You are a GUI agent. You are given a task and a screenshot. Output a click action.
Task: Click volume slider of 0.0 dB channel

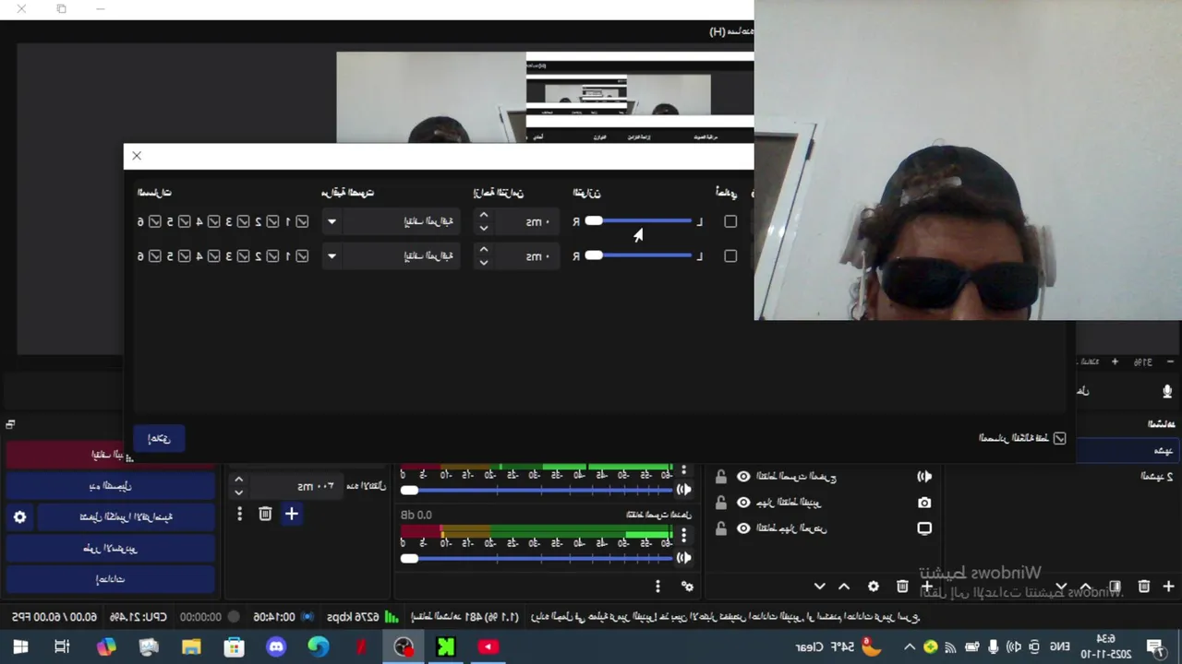(536, 558)
